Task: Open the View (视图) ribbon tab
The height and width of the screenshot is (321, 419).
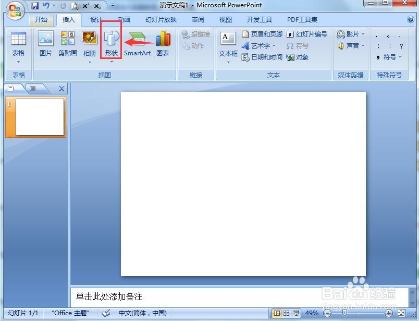Action: click(x=226, y=19)
